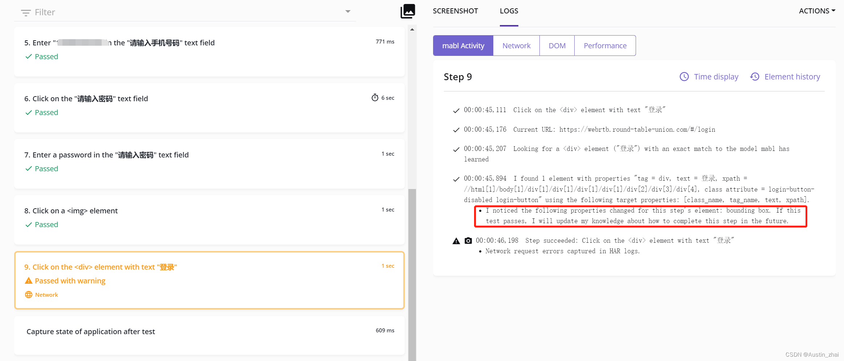Click the step list scroll up arrow
Image resolution: width=844 pixels, height=361 pixels.
[x=412, y=29]
